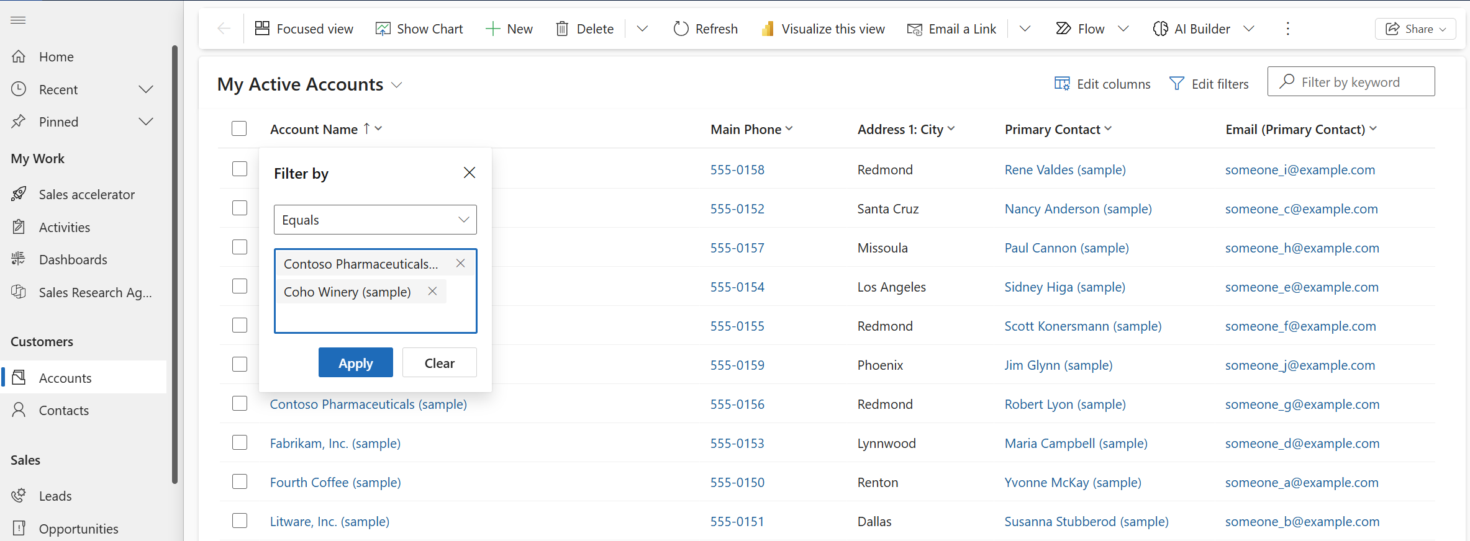This screenshot has width=1470, height=541.
Task: Clear the filter values
Action: (440, 362)
